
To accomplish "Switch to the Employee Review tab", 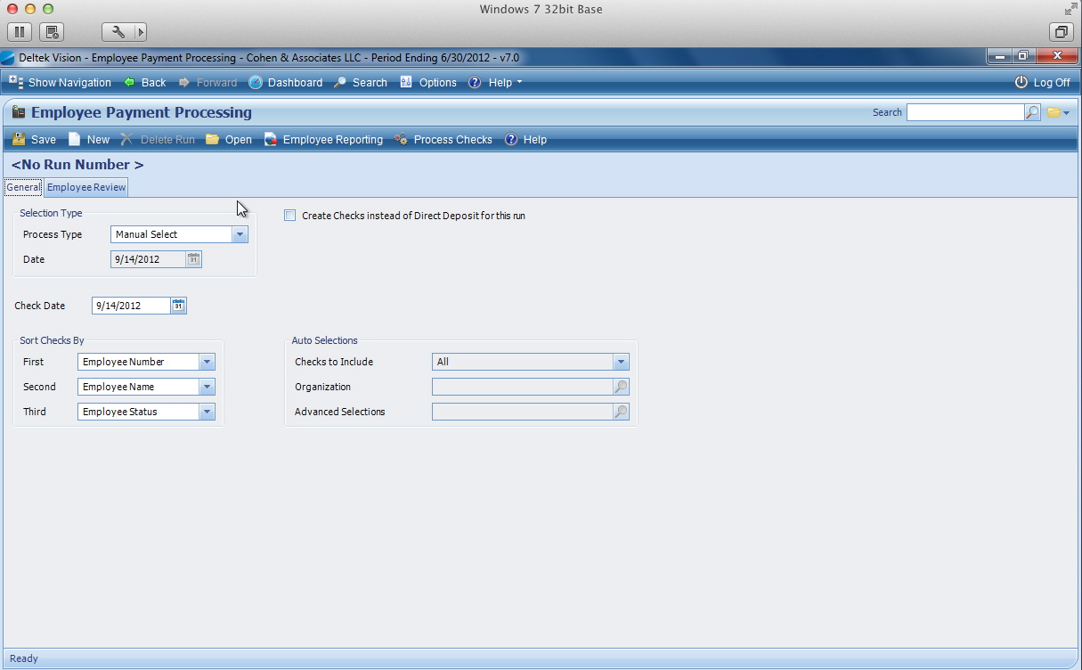I will (x=86, y=187).
